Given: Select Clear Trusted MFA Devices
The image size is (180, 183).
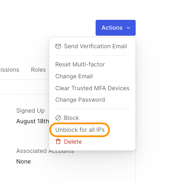Looking at the screenshot, I should click(x=92, y=88).
